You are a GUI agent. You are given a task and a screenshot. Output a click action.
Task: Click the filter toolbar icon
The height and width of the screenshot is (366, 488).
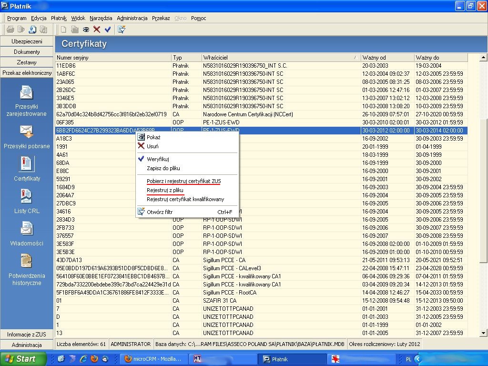(122, 30)
